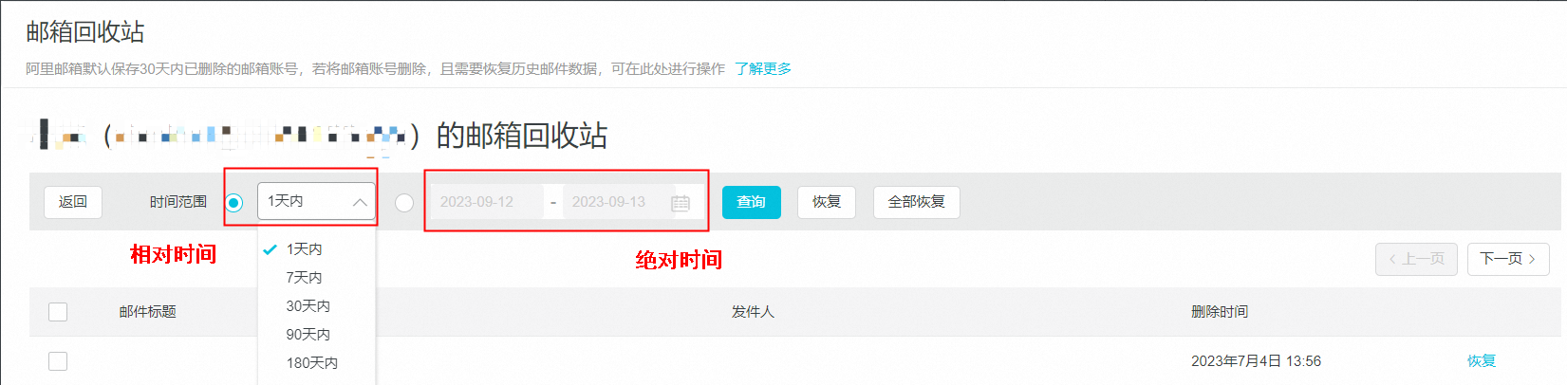
Task: Click the 全部恢复 button
Action: coord(917,202)
